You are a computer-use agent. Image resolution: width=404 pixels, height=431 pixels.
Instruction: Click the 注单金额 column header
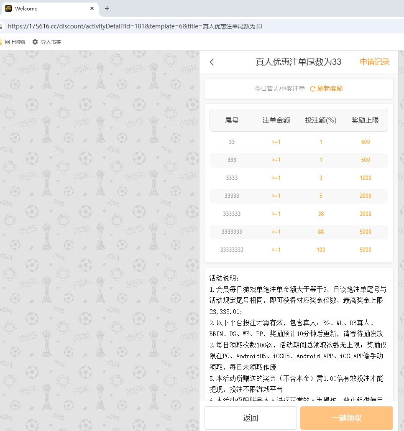(x=276, y=120)
